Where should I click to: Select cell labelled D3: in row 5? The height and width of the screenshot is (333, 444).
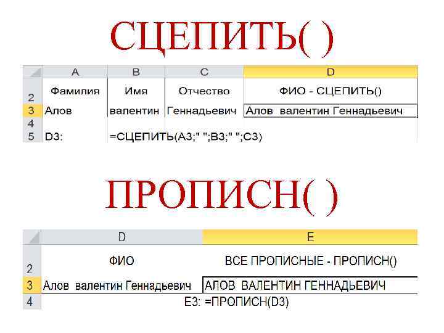point(75,137)
